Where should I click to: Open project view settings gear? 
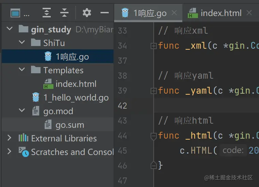pyautogui.click(x=87, y=13)
